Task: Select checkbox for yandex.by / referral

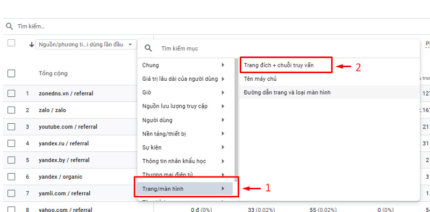Action: pyautogui.click(x=11, y=160)
